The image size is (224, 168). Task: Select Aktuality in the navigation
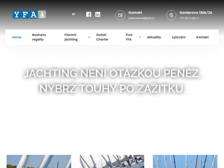(154, 37)
